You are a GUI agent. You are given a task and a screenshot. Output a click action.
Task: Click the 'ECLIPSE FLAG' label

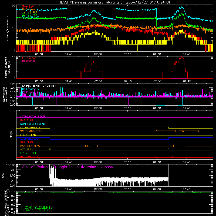pyautogui.click(x=29, y=139)
